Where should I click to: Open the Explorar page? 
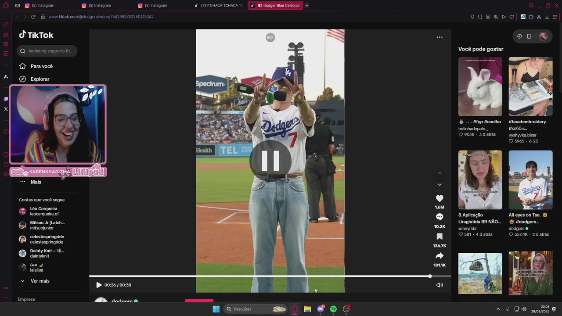(34, 79)
